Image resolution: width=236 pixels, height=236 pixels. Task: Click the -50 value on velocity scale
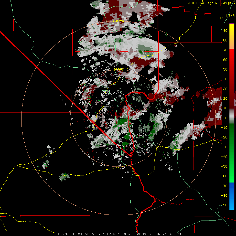[x=224, y=167]
